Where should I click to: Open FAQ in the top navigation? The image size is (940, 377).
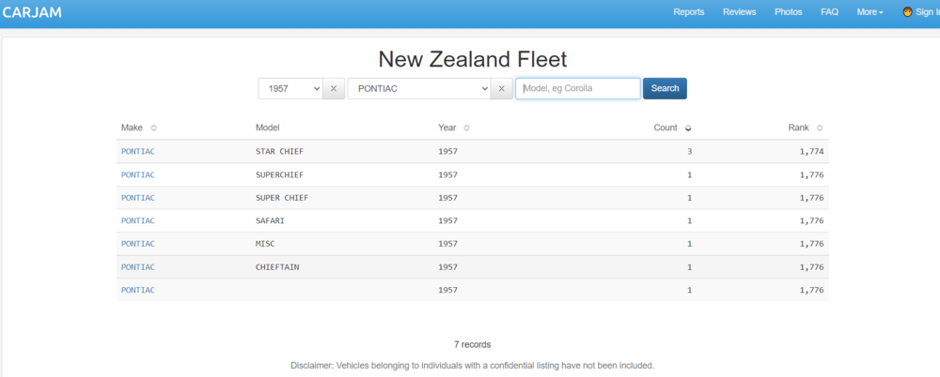tap(830, 12)
